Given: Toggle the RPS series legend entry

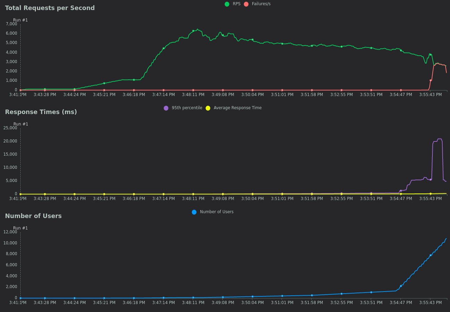Looking at the screenshot, I should pyautogui.click(x=232, y=4).
